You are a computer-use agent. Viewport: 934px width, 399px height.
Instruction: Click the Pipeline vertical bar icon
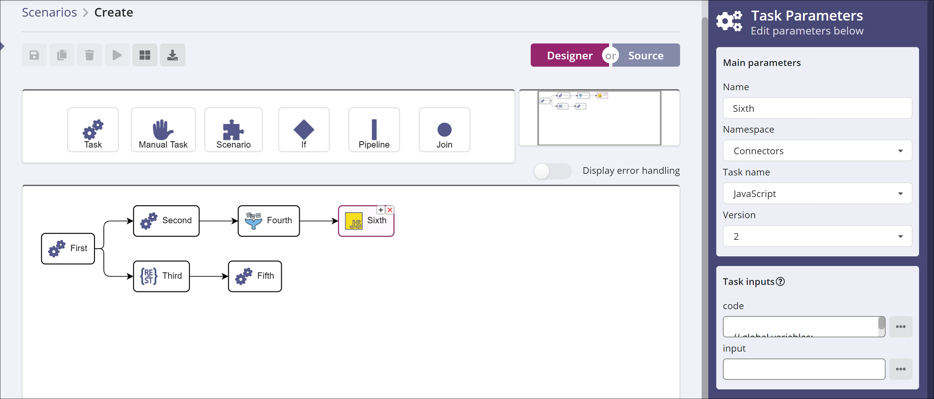point(373,129)
